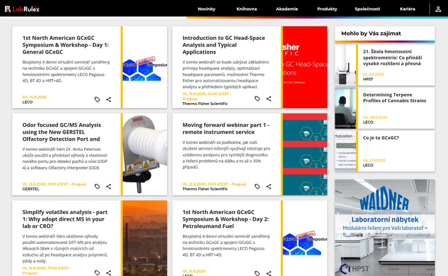Open the Produkty menu item

327,9
